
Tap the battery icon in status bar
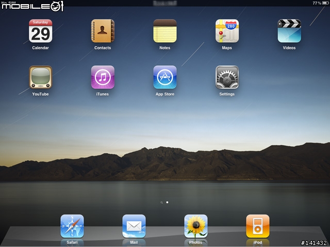(325, 3)
